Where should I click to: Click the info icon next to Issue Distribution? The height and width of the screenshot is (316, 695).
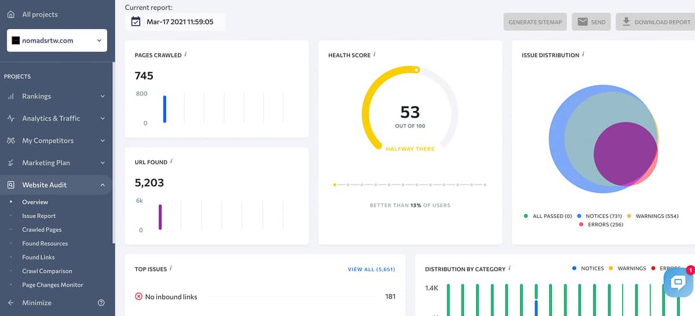[583, 54]
